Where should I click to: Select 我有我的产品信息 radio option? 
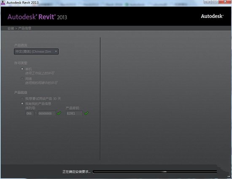click(22, 104)
